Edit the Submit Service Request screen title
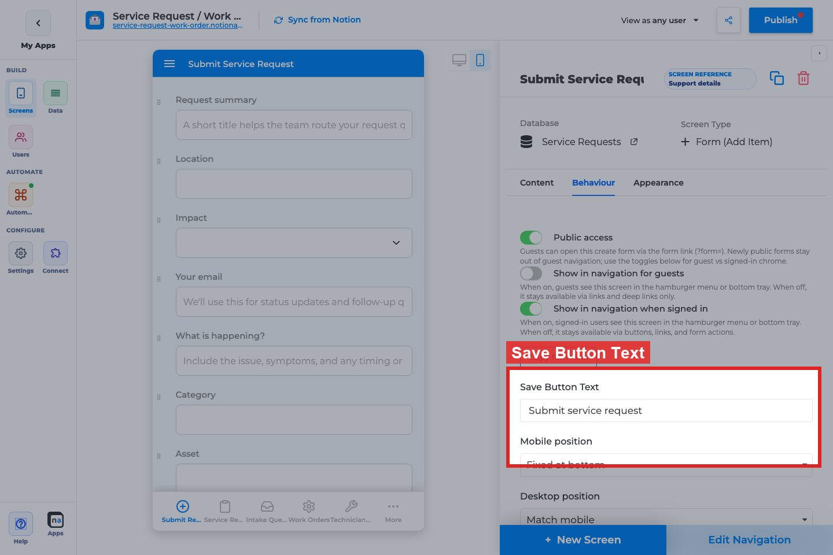 pos(582,79)
